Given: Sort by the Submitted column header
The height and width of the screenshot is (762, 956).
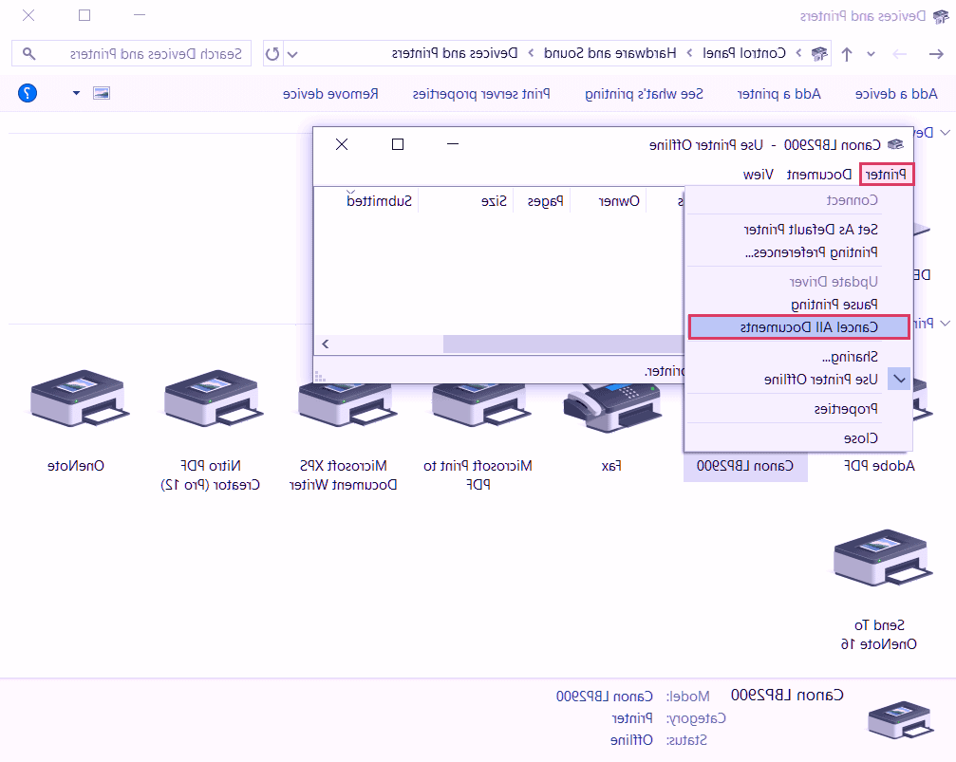Looking at the screenshot, I should click(379, 201).
